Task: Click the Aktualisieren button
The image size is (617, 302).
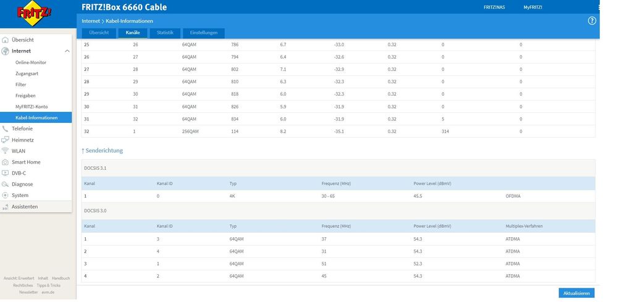Action: [576, 293]
